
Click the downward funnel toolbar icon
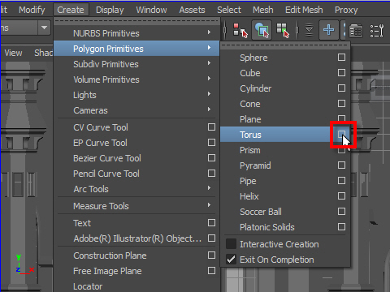309,30
